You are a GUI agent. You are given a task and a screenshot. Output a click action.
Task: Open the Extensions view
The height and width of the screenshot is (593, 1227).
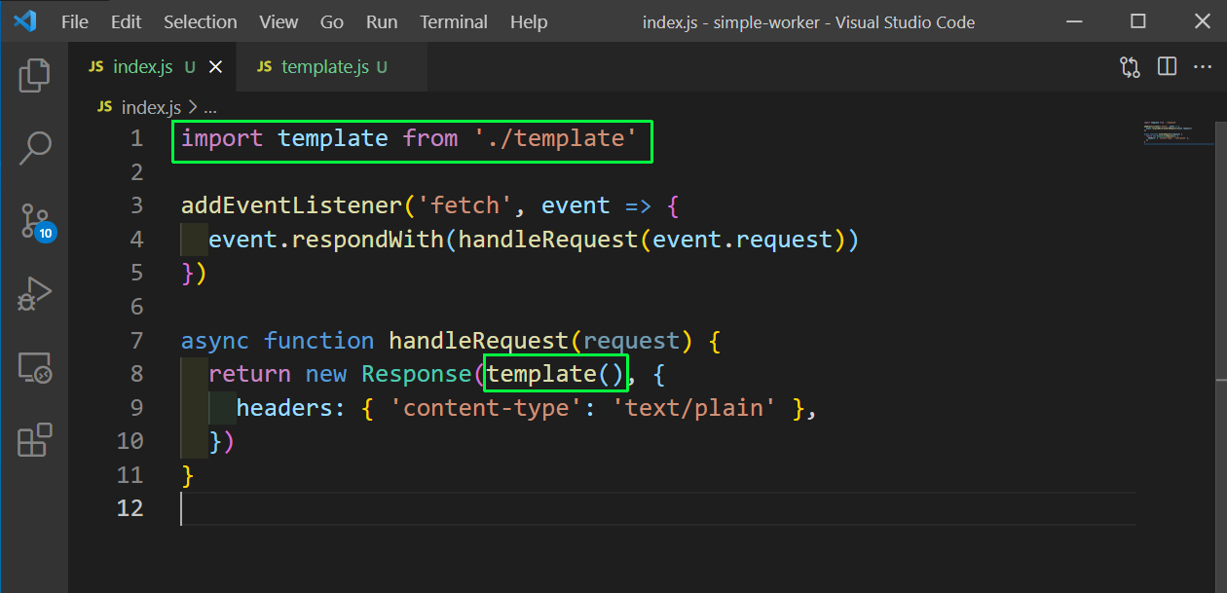coord(34,440)
